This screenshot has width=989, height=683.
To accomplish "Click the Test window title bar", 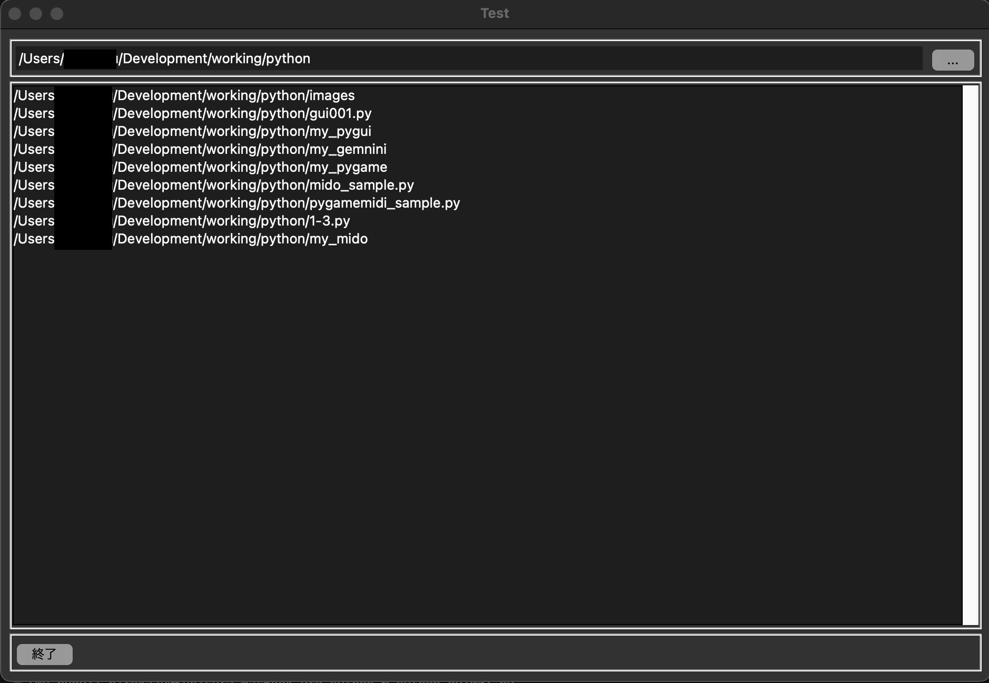I will (494, 13).
